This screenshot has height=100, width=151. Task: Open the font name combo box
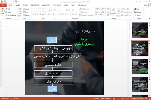[38, 10]
